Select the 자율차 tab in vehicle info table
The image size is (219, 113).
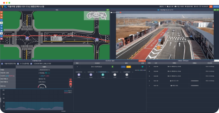44,67
